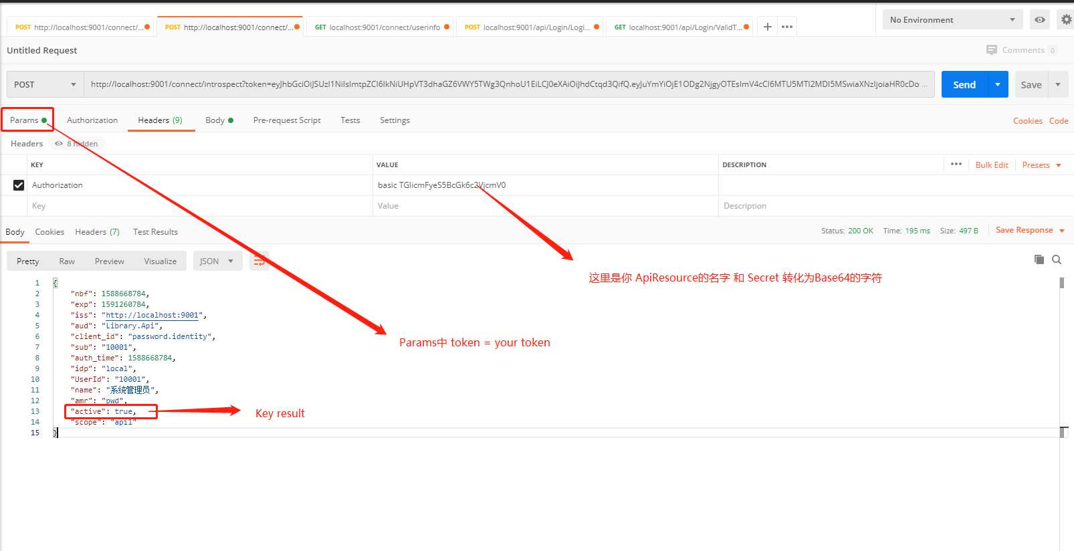1074x551 pixels.
Task: Click the blue Send button
Action: [964, 85]
